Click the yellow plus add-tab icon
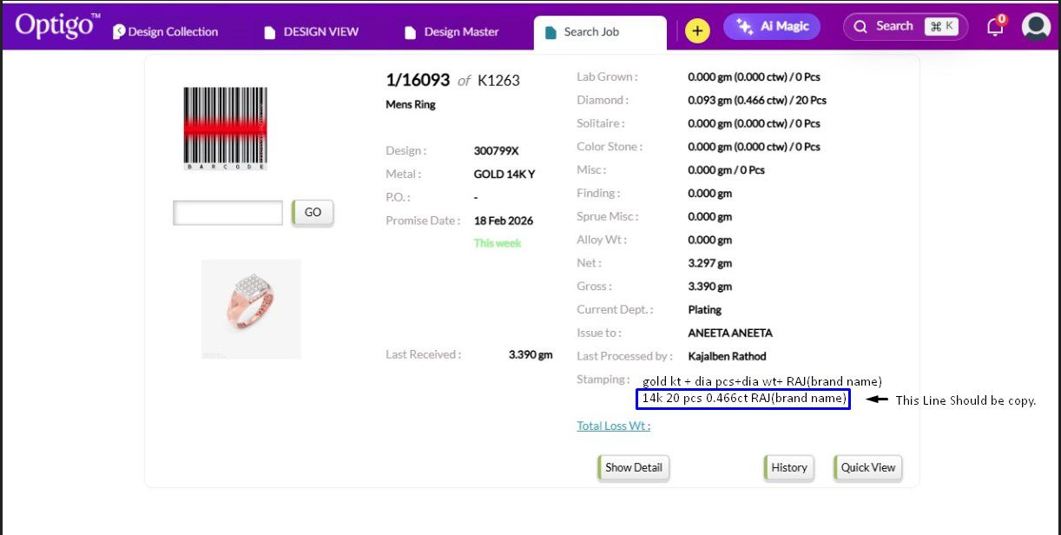 tap(697, 31)
